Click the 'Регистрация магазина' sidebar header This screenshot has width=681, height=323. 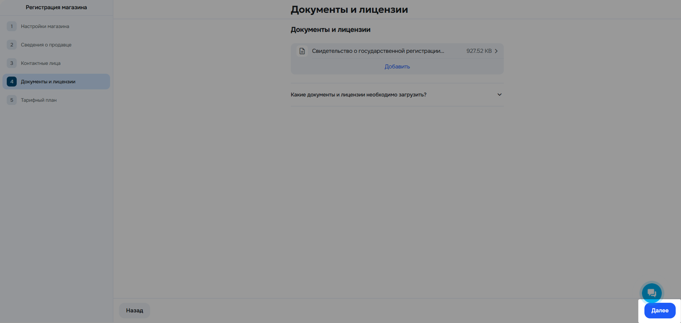(x=56, y=7)
